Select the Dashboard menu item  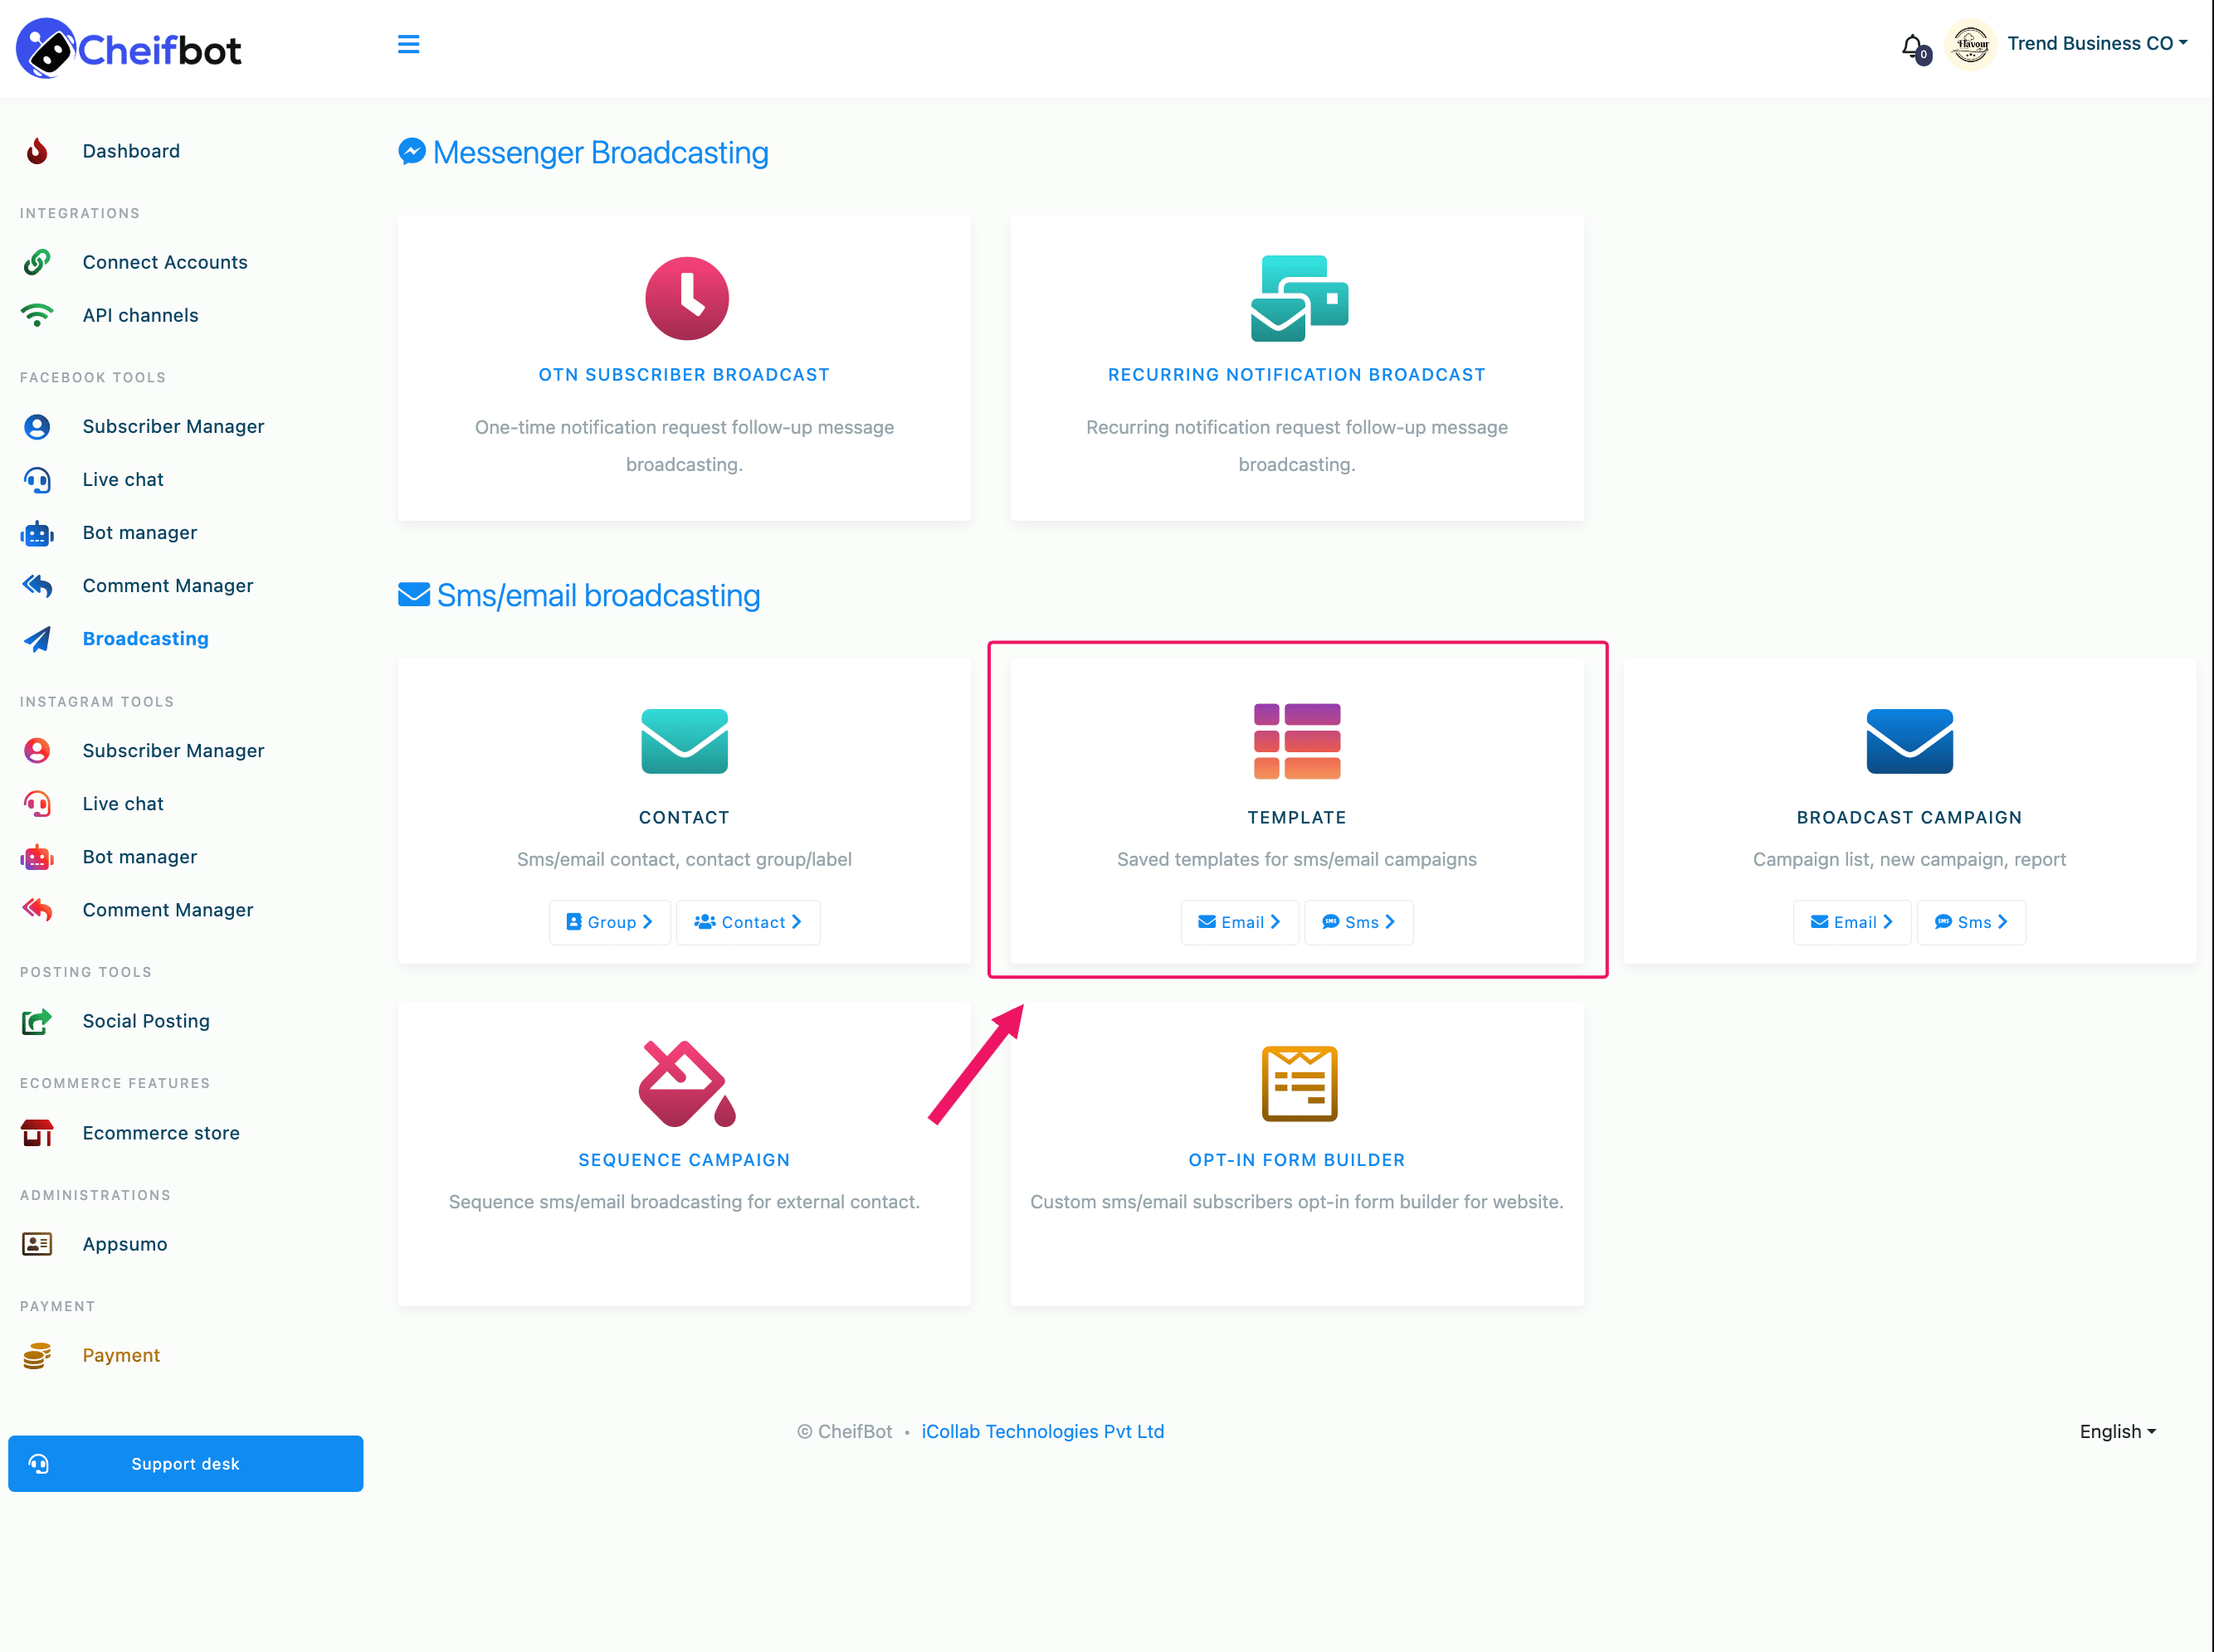point(132,149)
